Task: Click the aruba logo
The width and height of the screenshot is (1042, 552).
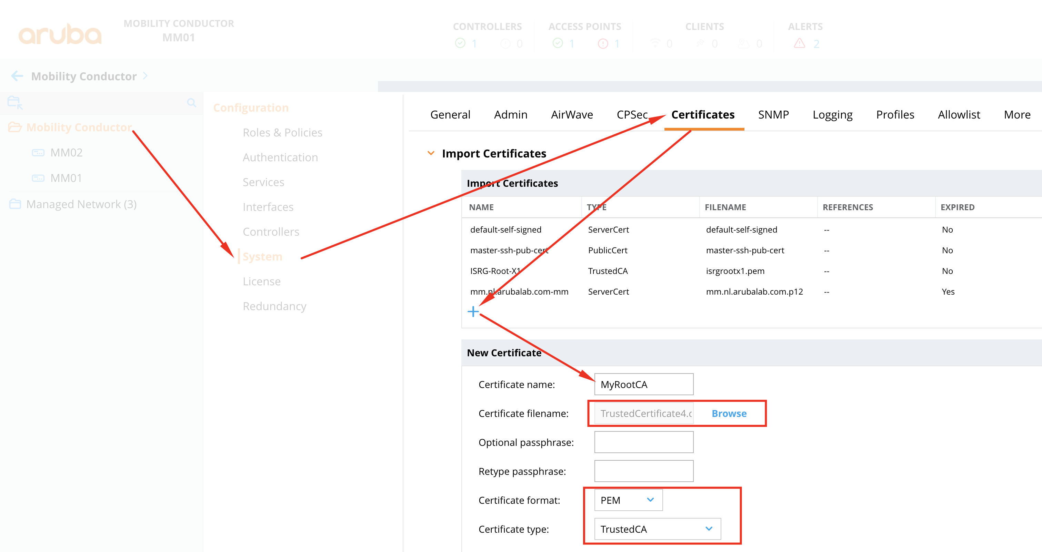Action: [x=60, y=34]
